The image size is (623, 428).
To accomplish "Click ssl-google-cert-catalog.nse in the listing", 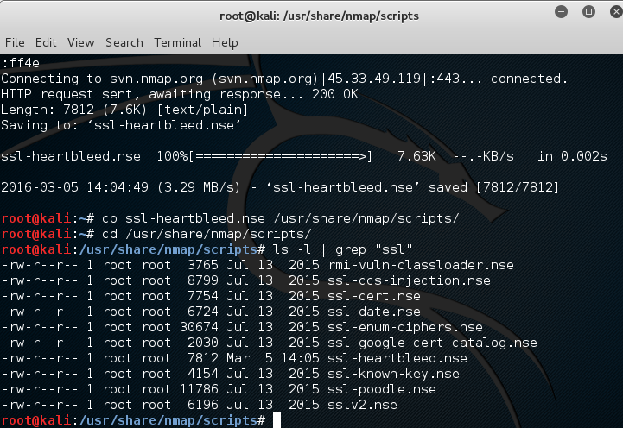I will [432, 343].
